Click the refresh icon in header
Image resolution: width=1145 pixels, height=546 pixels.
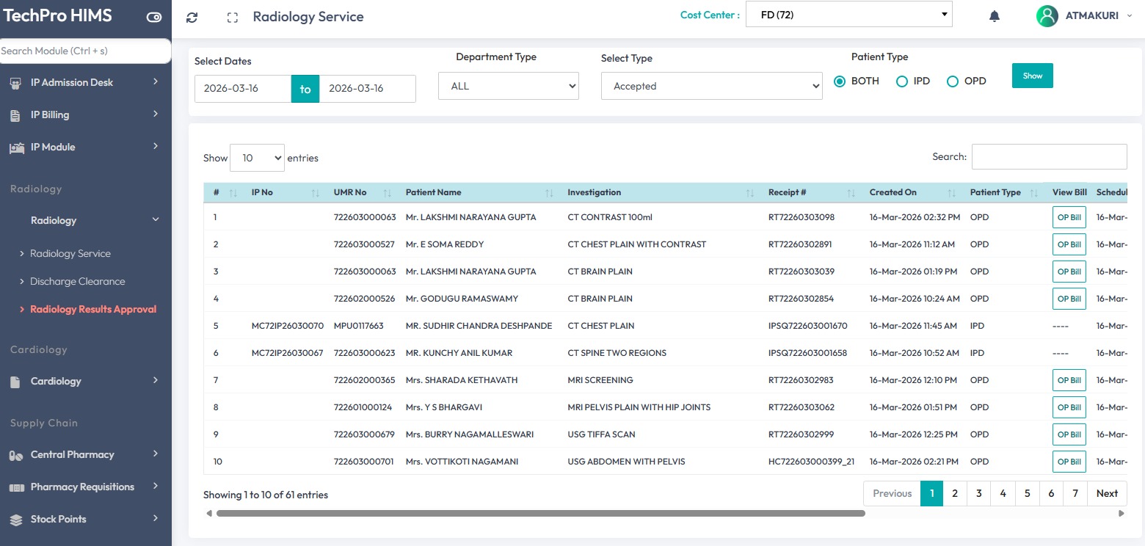(x=192, y=18)
